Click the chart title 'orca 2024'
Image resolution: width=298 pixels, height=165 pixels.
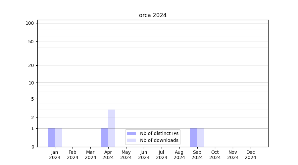point(153,15)
